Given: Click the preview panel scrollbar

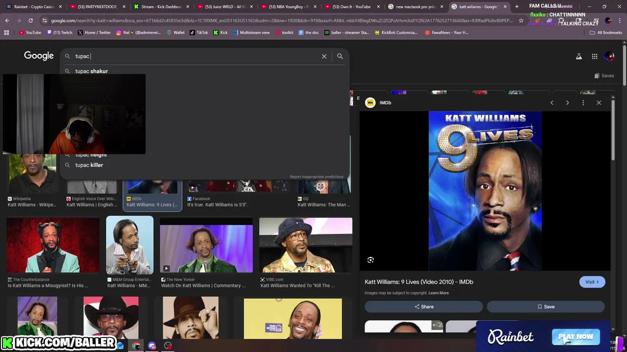Looking at the screenshot, I should pyautogui.click(x=613, y=130).
